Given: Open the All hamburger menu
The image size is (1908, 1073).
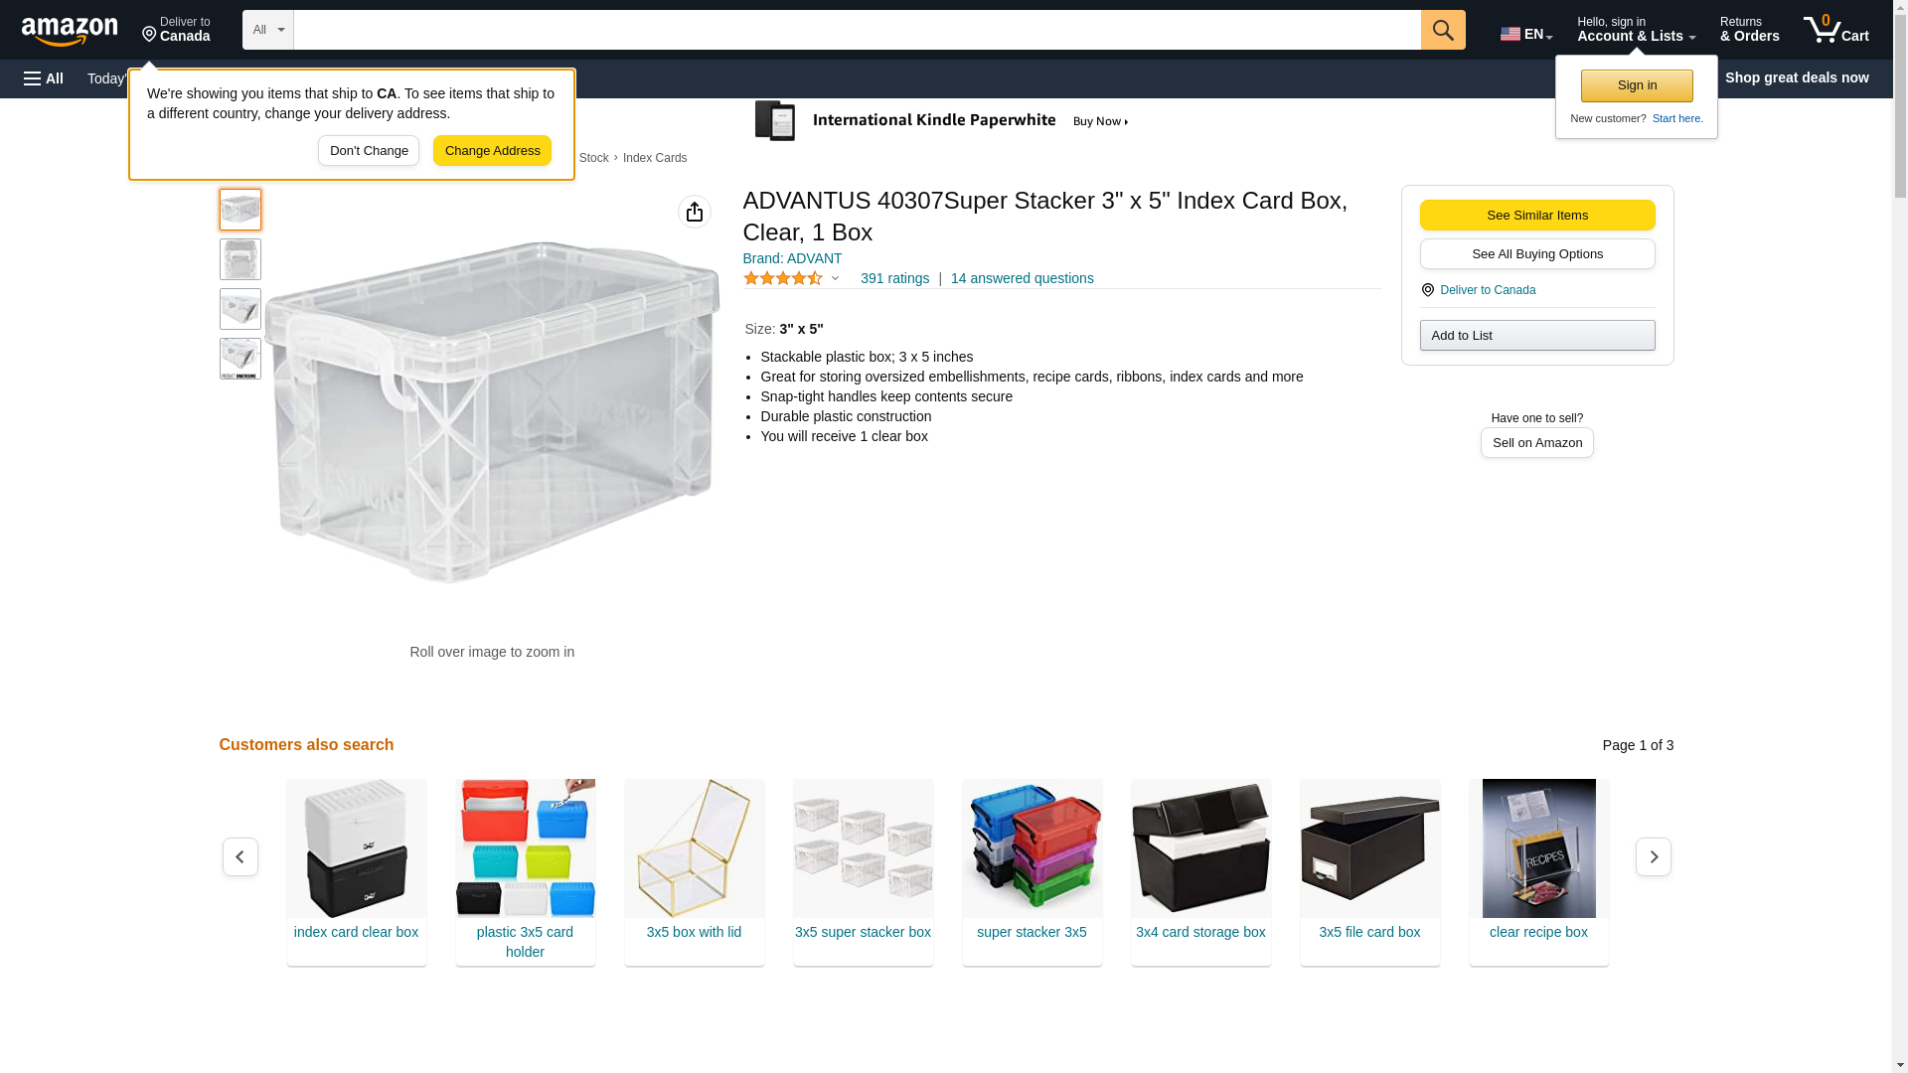Looking at the screenshot, I should 44,78.
